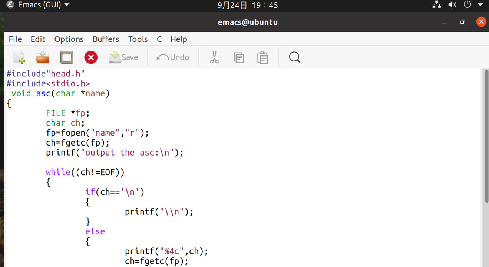
Task: Open the Buffers menu
Action: (106, 39)
